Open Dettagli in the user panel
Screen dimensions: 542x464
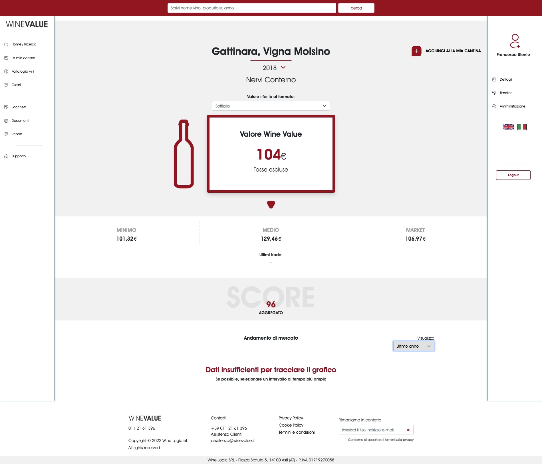(x=506, y=79)
